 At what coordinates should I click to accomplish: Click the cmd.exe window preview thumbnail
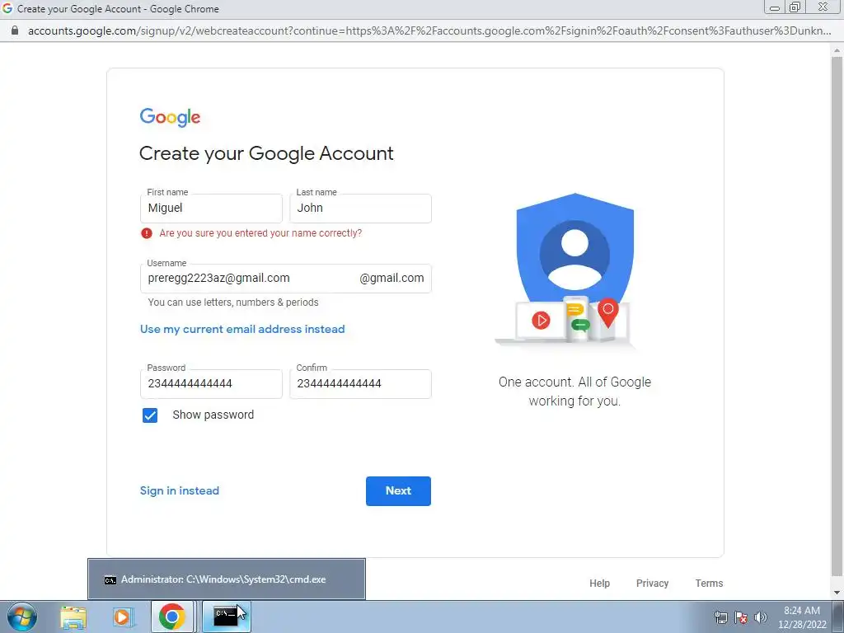227,579
